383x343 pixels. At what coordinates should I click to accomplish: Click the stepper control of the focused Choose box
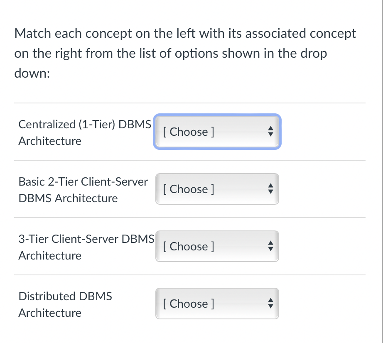pos(270,132)
